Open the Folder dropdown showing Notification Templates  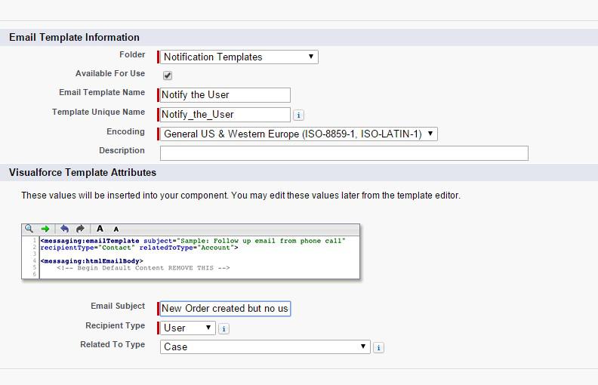click(x=239, y=57)
